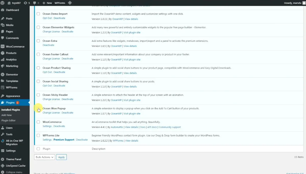This screenshot has width=306, height=174.
Task: Click the Posts pushpin icon
Action: [x=3, y=19]
